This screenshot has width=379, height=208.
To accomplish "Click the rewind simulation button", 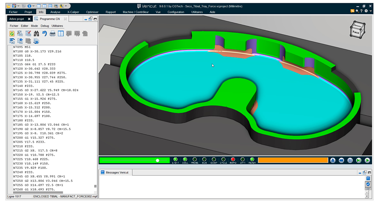I will point(341,160).
